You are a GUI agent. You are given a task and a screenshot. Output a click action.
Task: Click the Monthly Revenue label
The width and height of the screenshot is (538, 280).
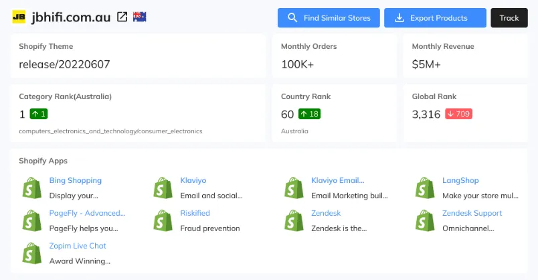click(x=443, y=46)
